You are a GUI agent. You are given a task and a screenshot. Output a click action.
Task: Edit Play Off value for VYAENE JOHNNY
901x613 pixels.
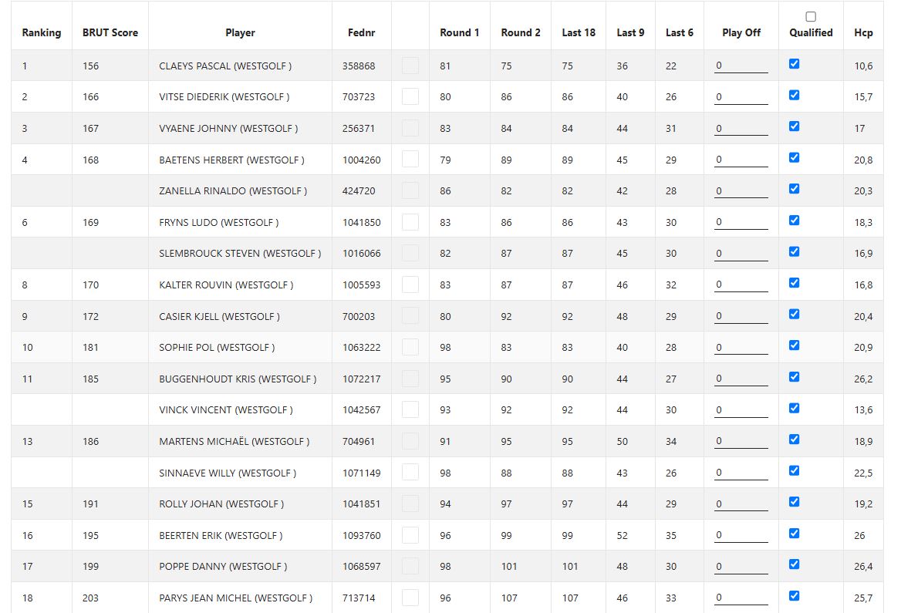click(741, 128)
